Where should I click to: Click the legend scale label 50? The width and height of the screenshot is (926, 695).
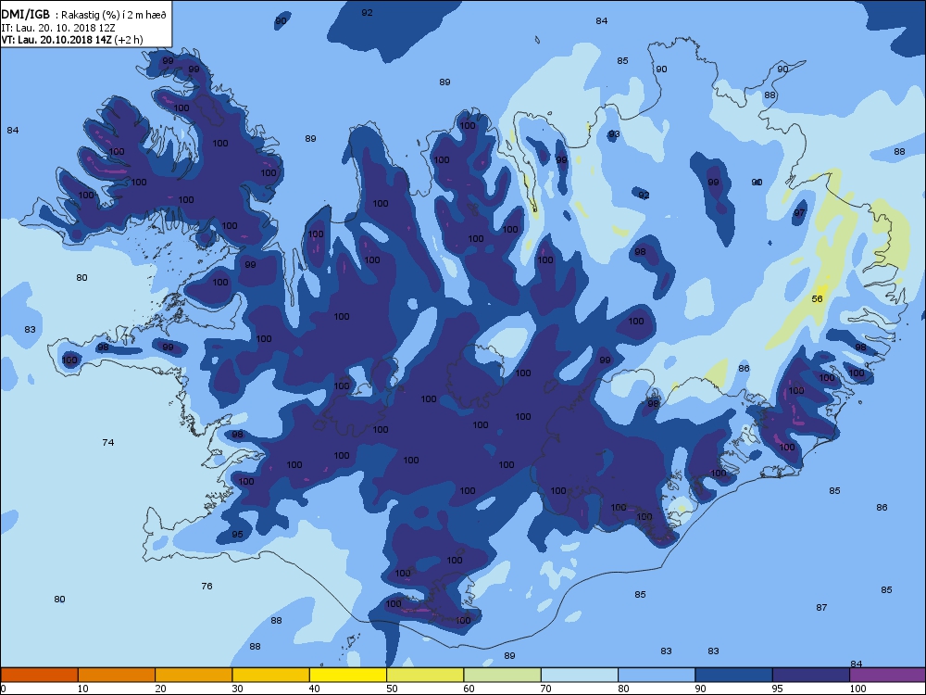pyautogui.click(x=392, y=689)
